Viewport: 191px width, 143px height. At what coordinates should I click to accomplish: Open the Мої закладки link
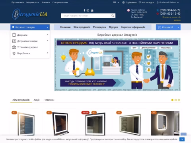tap(146, 2)
